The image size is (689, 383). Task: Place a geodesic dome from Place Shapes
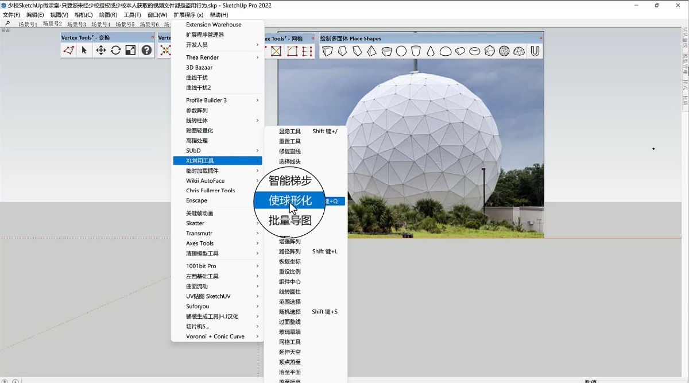click(519, 51)
